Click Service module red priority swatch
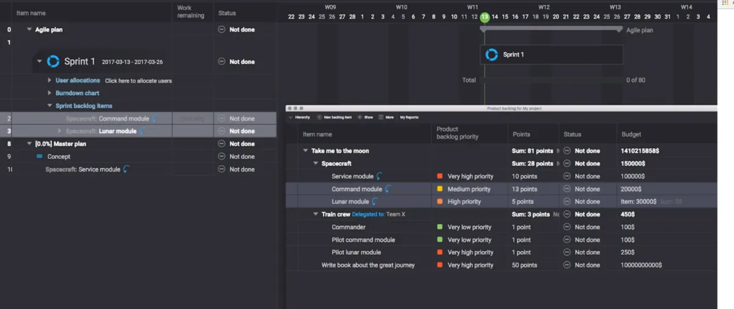 click(440, 176)
